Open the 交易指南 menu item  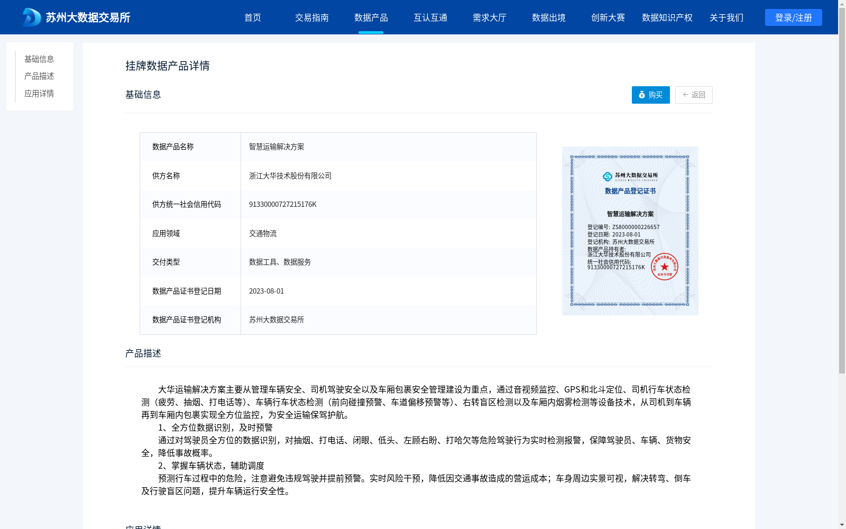pyautogui.click(x=312, y=17)
